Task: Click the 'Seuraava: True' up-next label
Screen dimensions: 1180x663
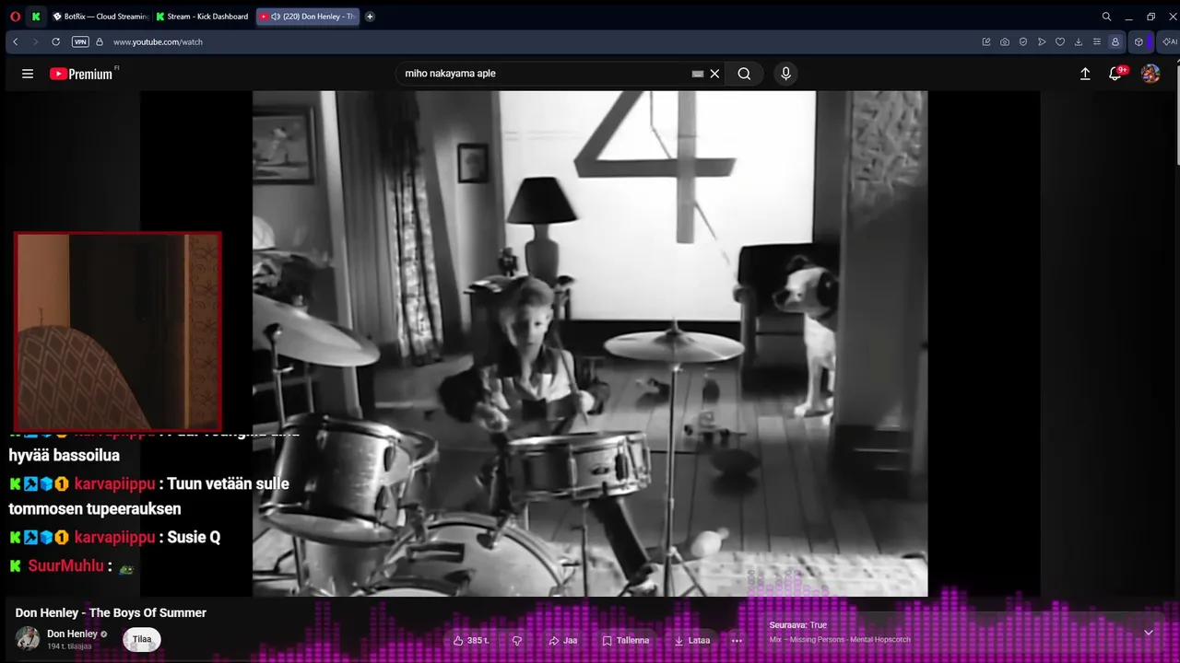Action: click(798, 625)
